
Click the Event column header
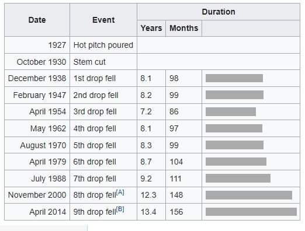click(x=103, y=20)
